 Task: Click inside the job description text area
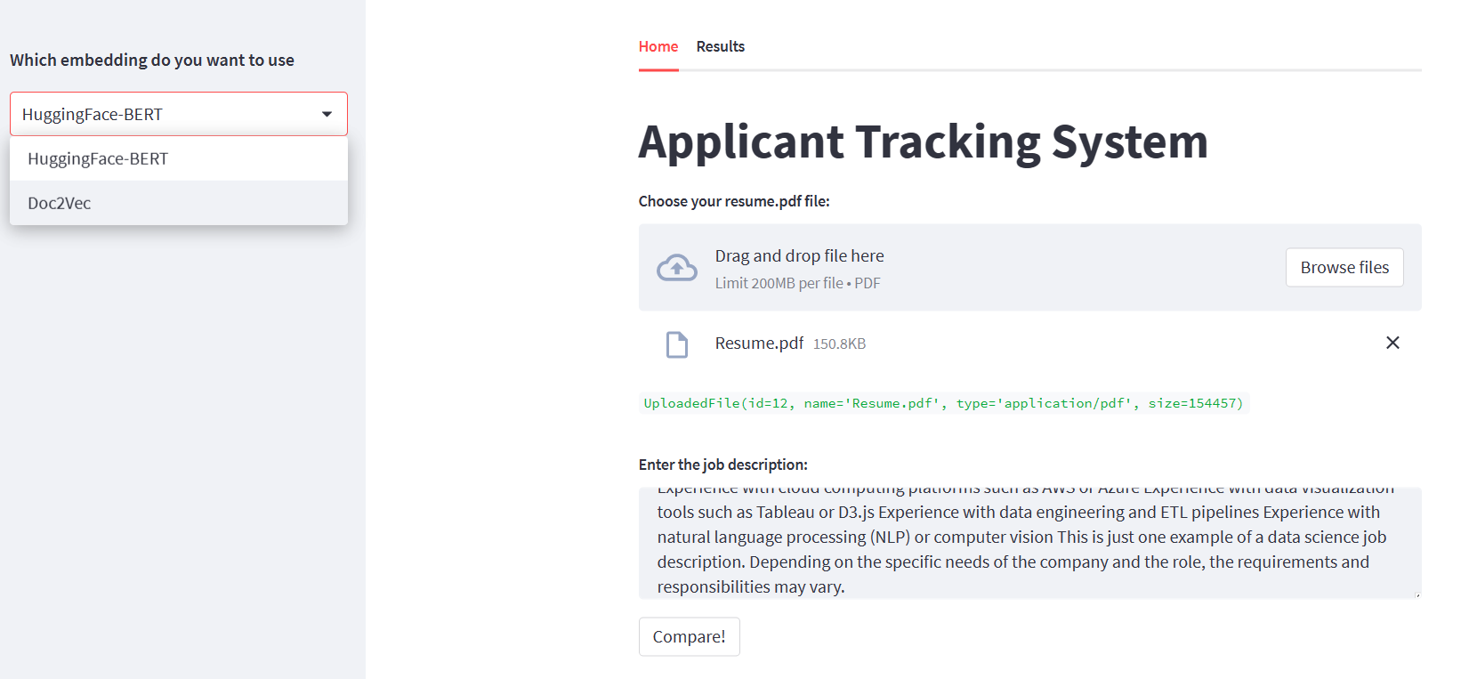pos(1023,543)
